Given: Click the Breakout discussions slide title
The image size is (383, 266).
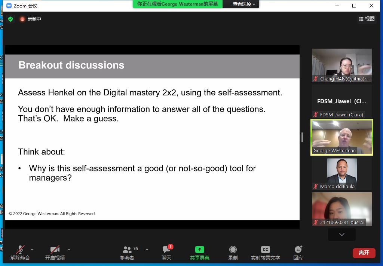Looking at the screenshot, I should click(71, 65).
